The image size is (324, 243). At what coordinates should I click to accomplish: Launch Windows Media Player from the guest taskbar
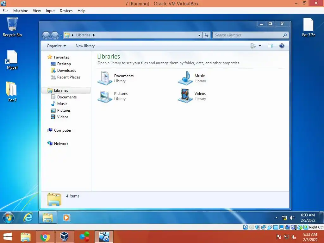pyautogui.click(x=66, y=218)
